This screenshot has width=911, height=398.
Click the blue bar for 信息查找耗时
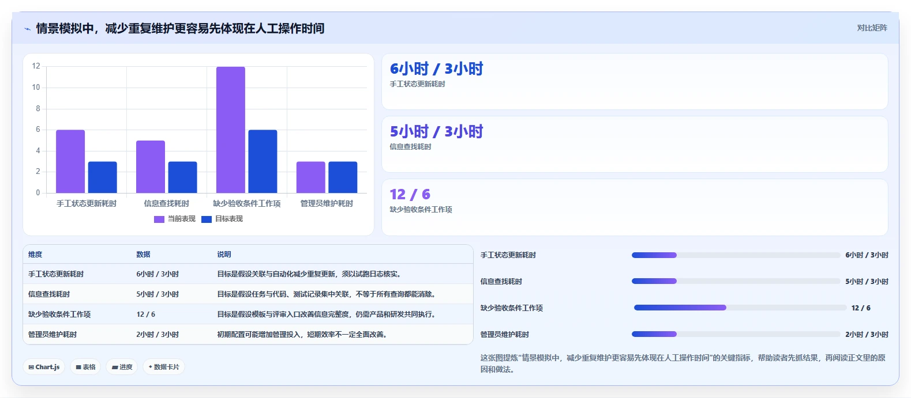183,177
